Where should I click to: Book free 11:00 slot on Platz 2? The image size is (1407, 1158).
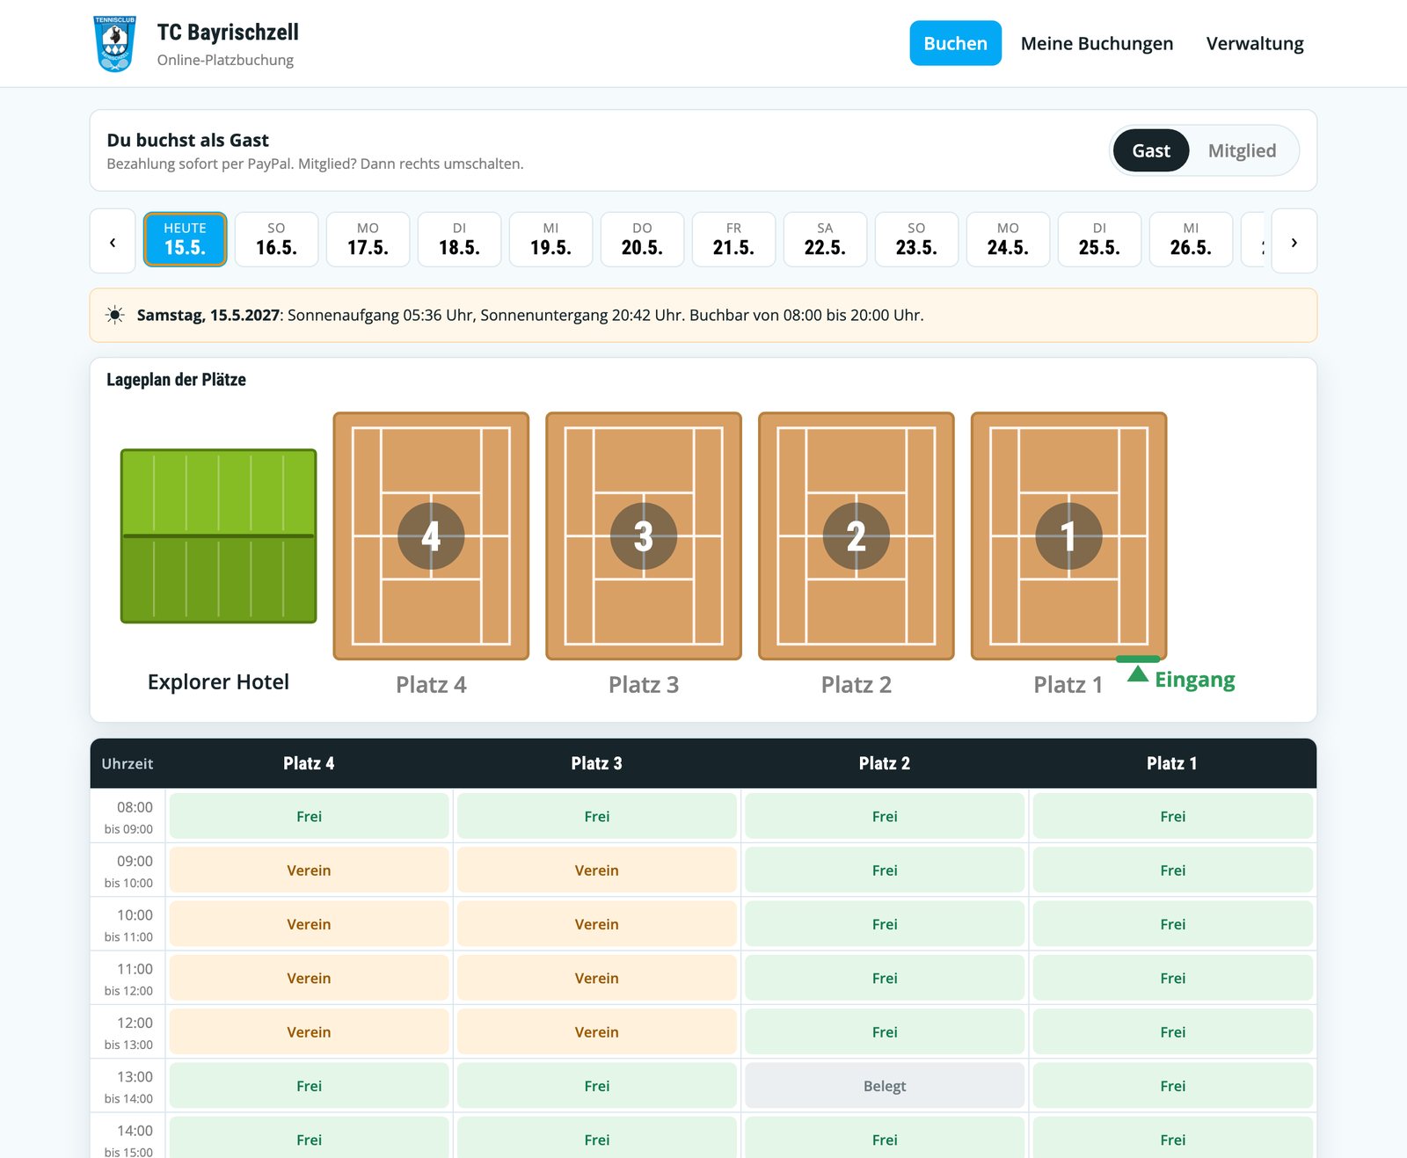885,978
